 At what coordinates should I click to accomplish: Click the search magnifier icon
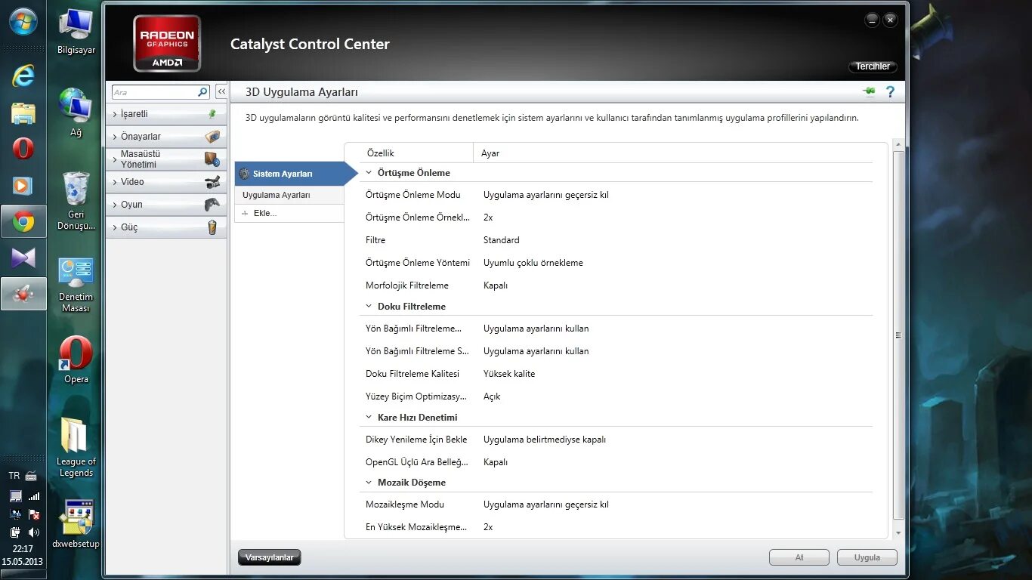coord(202,92)
